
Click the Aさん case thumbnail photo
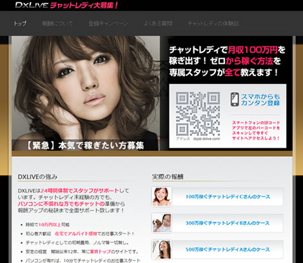pyautogui.click(x=162, y=249)
